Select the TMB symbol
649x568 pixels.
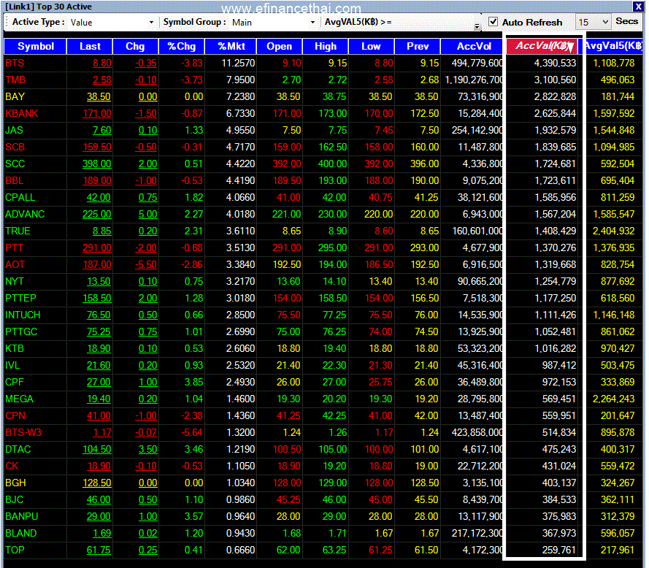tap(15, 80)
